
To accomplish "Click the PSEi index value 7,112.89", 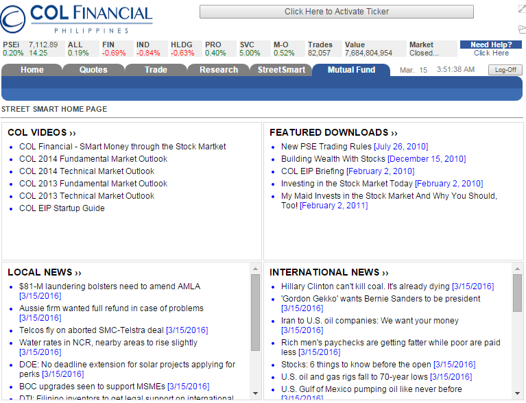I will tap(43, 45).
